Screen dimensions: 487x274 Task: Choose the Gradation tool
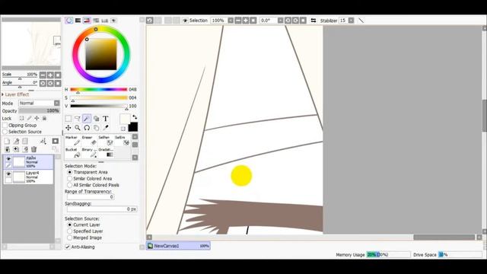pyautogui.click(x=106, y=153)
